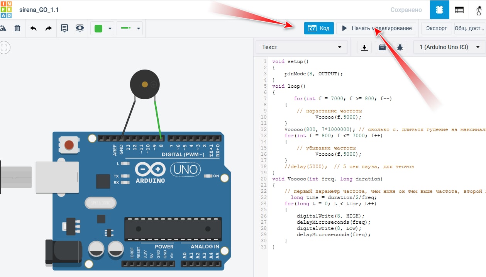This screenshot has height=277, width=486.
Task: Switch to component list view icon
Action: 459,10
